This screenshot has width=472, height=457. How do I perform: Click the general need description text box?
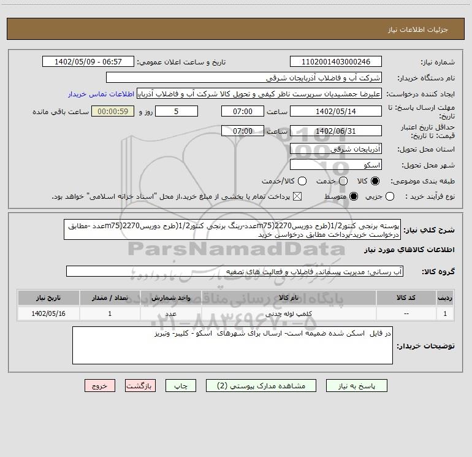(232, 229)
